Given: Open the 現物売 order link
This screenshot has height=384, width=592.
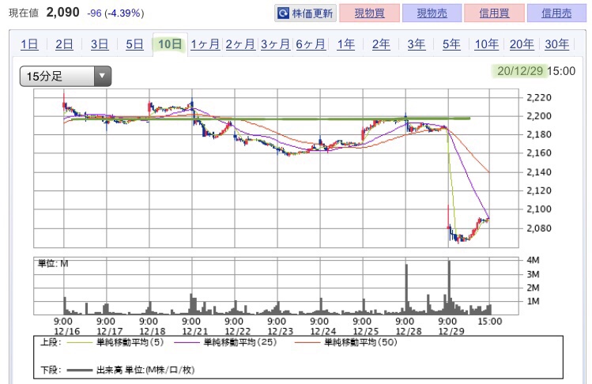Looking at the screenshot, I should tap(432, 13).
